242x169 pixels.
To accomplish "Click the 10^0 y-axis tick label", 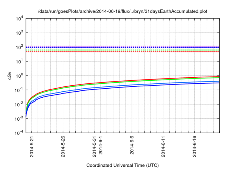I will coord(19,76).
